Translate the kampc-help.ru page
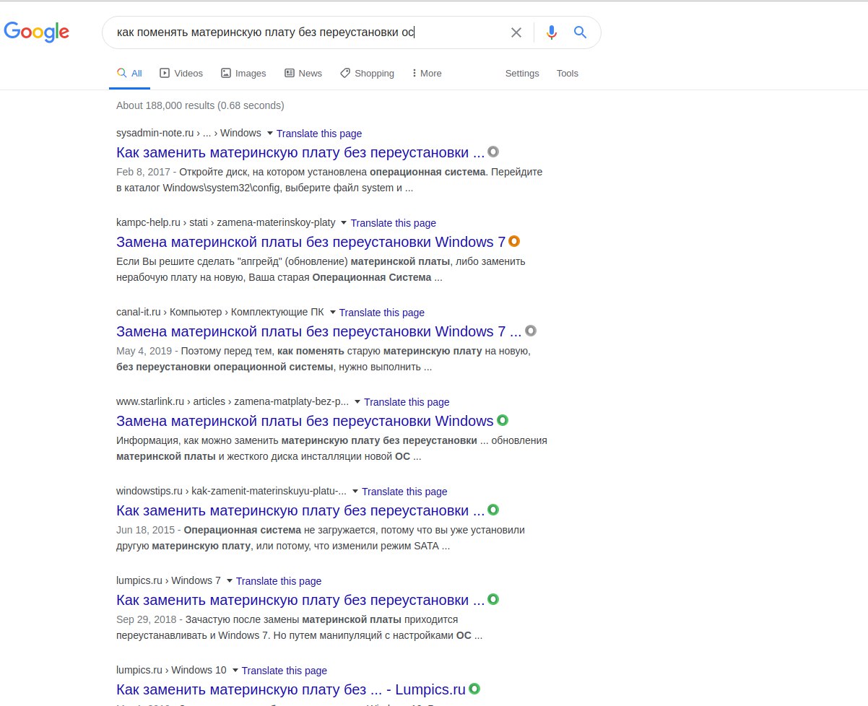868x706 pixels. [x=394, y=223]
